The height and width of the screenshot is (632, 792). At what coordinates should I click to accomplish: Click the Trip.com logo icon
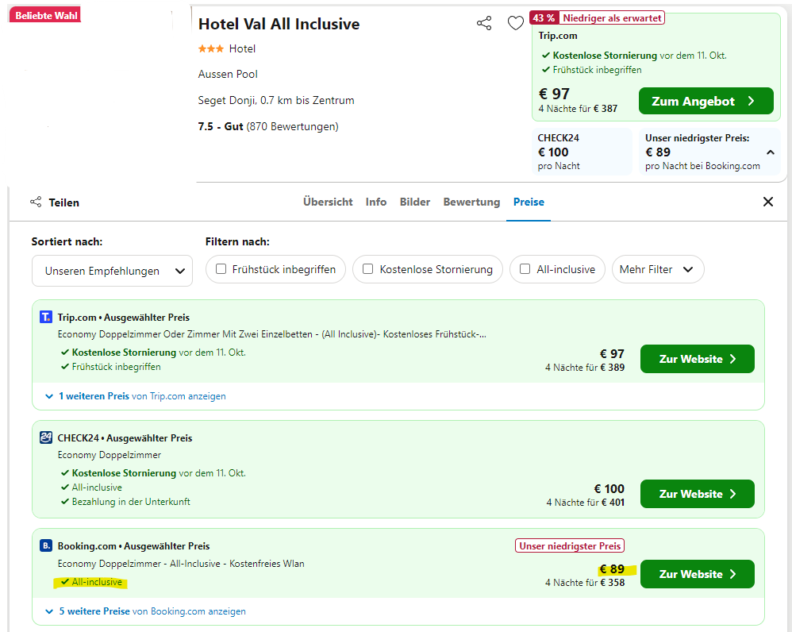tap(45, 317)
